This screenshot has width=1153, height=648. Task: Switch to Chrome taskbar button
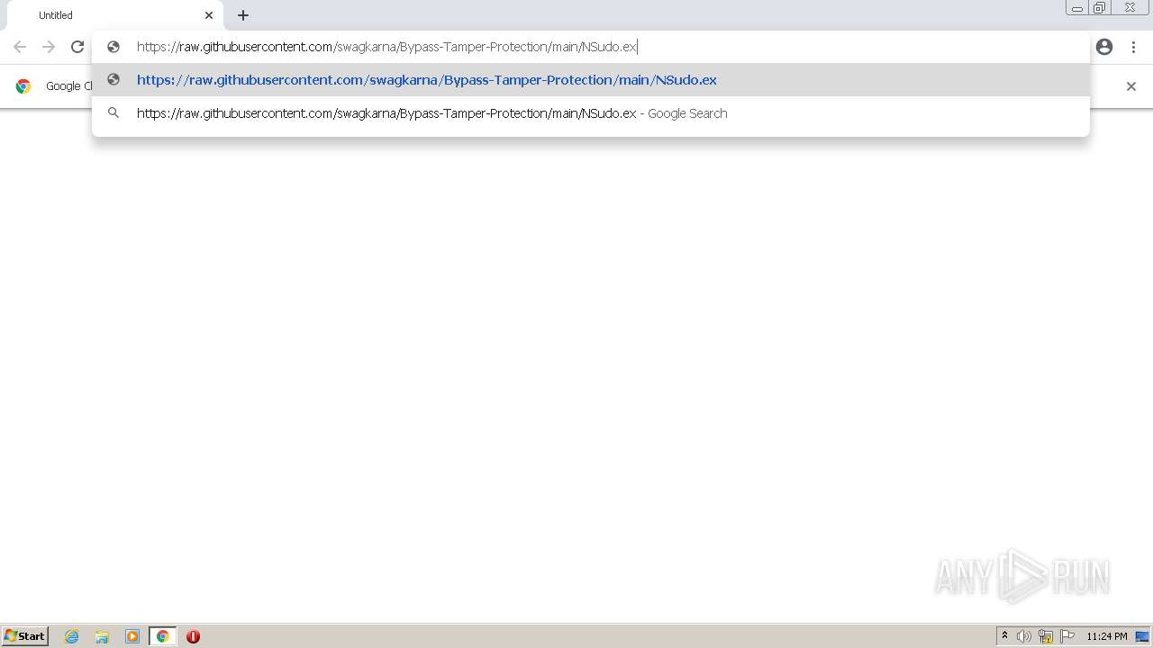(162, 636)
